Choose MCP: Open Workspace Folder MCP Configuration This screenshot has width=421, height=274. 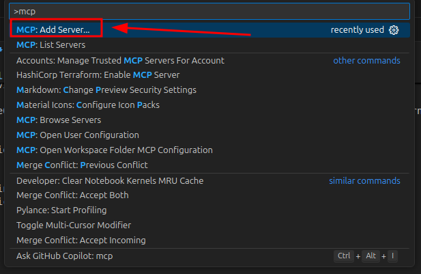click(114, 150)
